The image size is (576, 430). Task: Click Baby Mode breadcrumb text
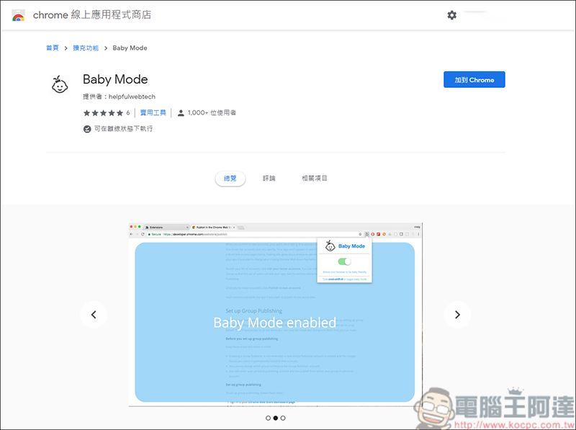tap(130, 48)
